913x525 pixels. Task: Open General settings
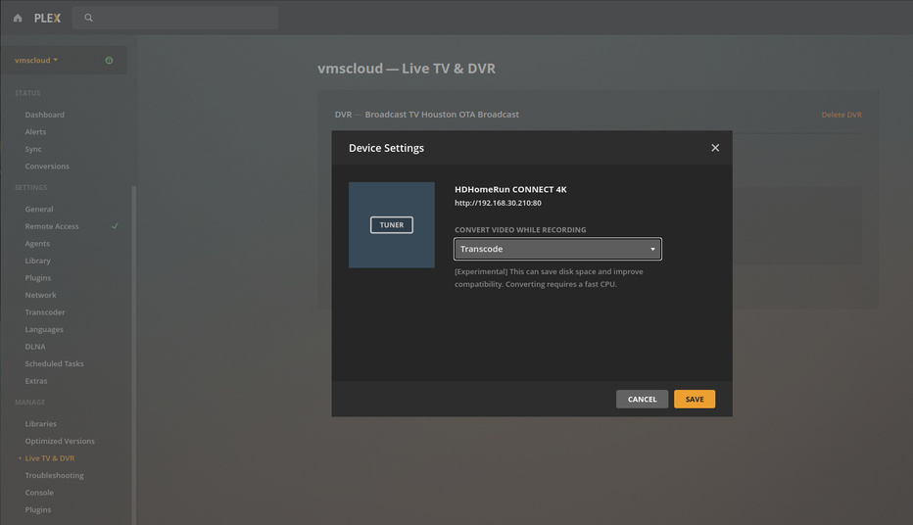pos(39,209)
